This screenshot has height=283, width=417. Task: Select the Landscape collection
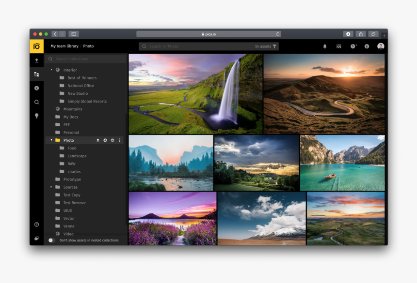click(x=77, y=156)
